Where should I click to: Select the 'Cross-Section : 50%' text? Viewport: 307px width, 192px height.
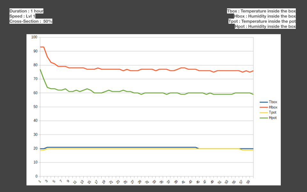pos(31,21)
